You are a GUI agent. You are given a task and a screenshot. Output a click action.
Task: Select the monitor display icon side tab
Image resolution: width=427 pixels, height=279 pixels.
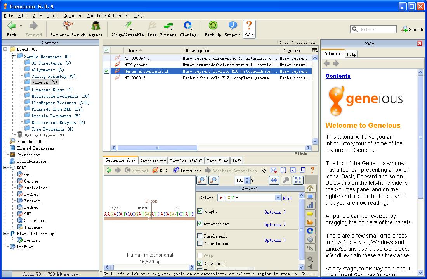(x=310, y=196)
